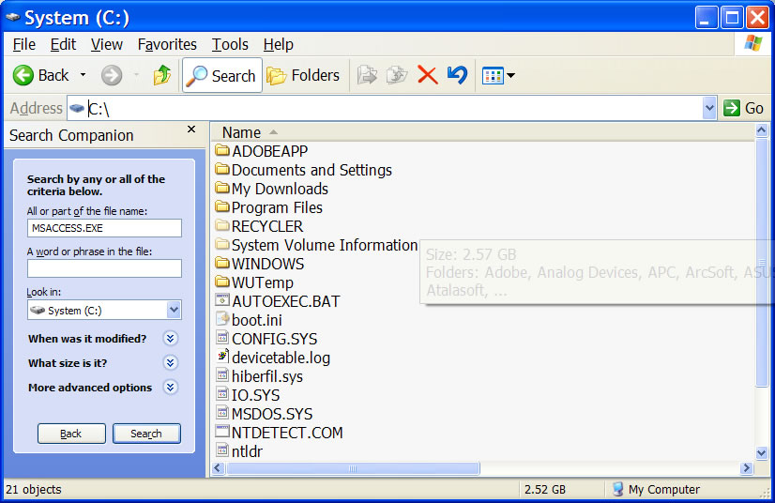775x503 pixels.
Task: Select the Program Files folder icon
Action: pyautogui.click(x=223, y=206)
